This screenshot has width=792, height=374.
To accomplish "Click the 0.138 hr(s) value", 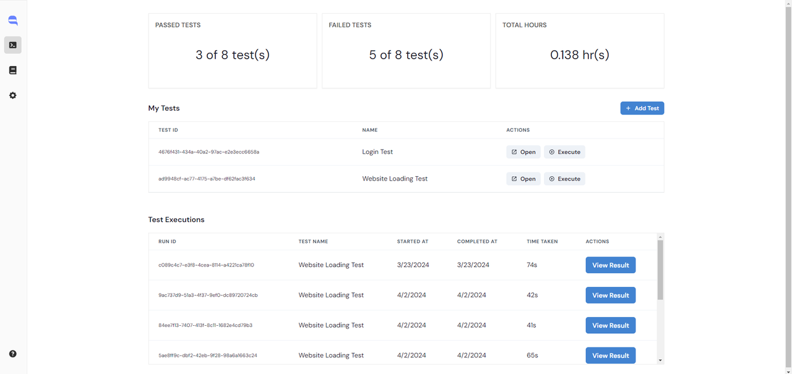I will pos(580,55).
